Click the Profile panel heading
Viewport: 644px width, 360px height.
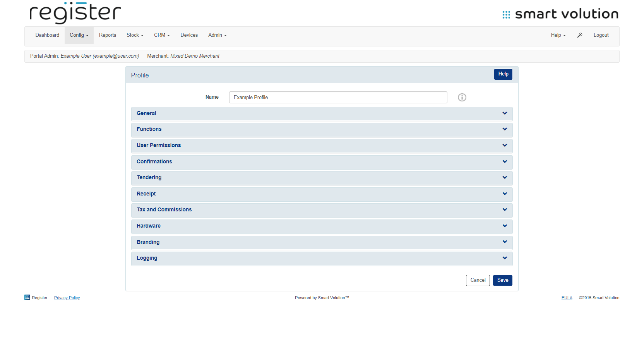140,75
